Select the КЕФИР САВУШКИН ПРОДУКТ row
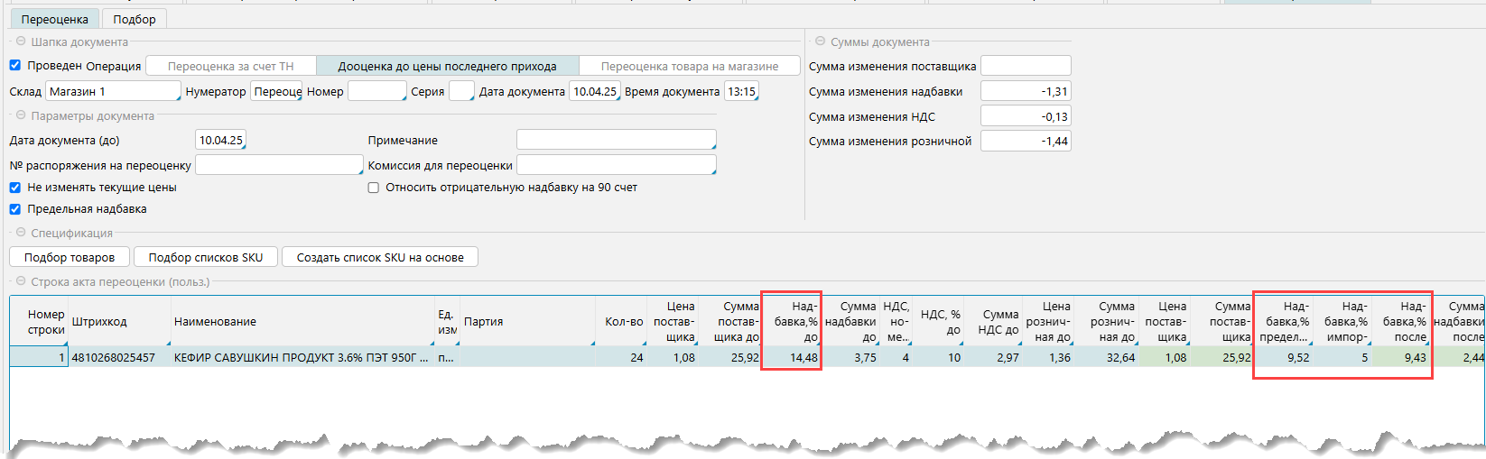Image resolution: width=1486 pixels, height=459 pixels. coord(301,357)
